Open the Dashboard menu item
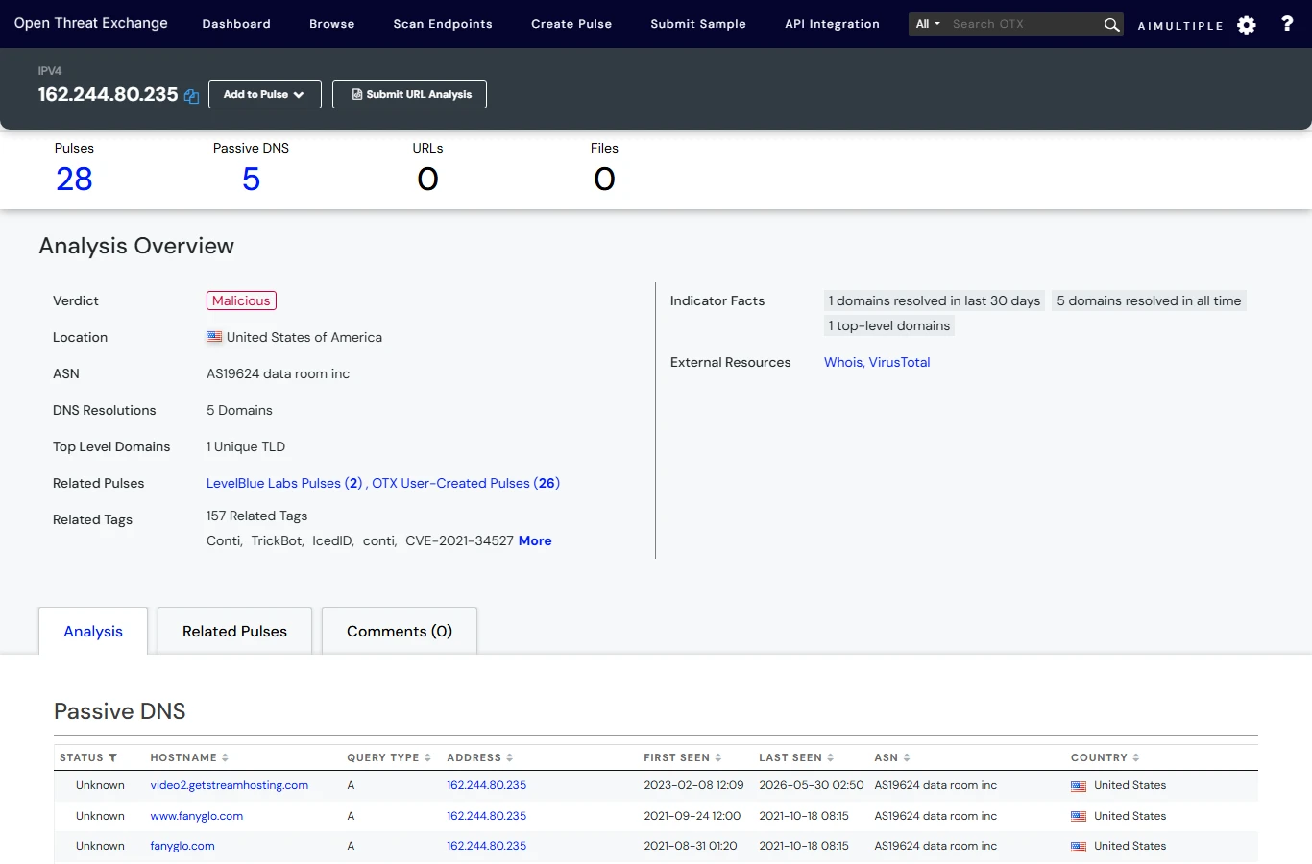Image resolution: width=1312 pixels, height=864 pixels. pyautogui.click(x=236, y=24)
